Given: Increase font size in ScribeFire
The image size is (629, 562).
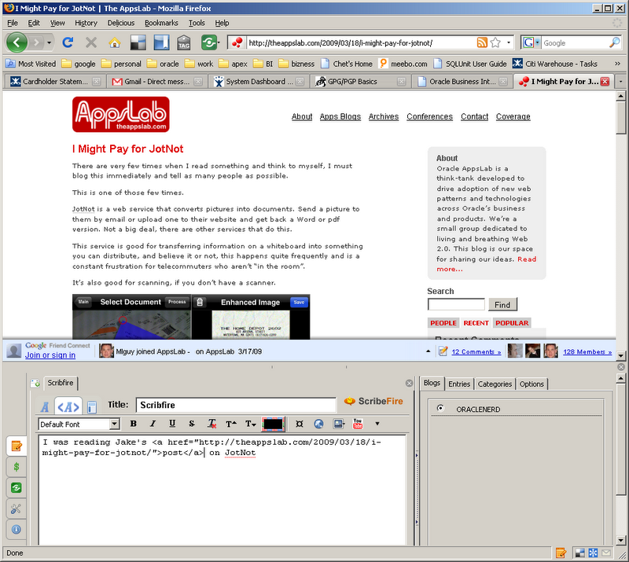Looking at the screenshot, I should point(231,424).
